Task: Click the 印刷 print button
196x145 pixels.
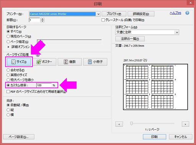Action: coord(154,137)
